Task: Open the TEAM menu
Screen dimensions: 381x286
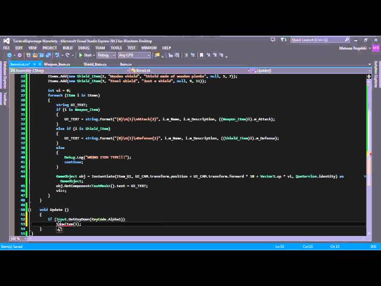Action: click(x=100, y=48)
